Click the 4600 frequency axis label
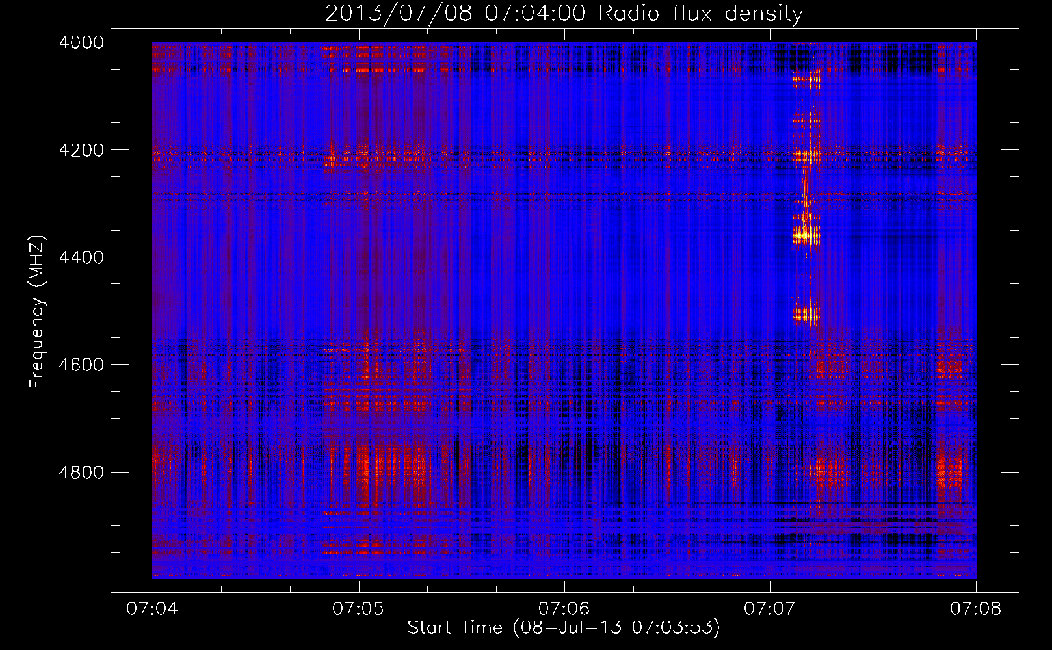 point(81,365)
